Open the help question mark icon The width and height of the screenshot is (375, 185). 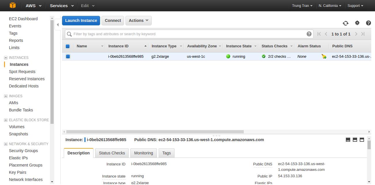tap(368, 23)
